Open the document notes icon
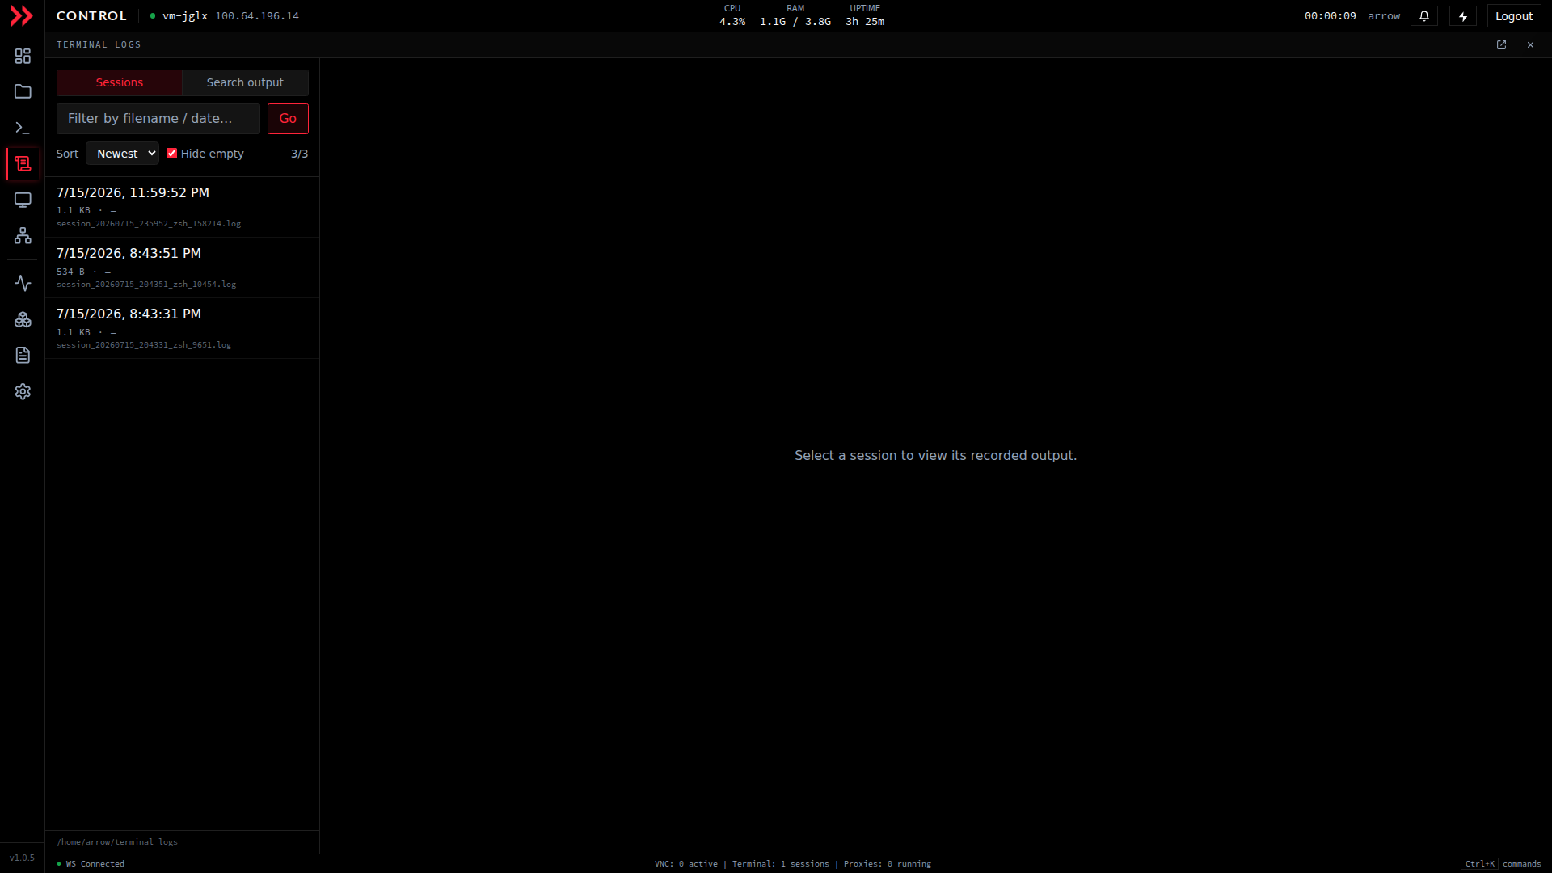1552x873 pixels. [23, 356]
